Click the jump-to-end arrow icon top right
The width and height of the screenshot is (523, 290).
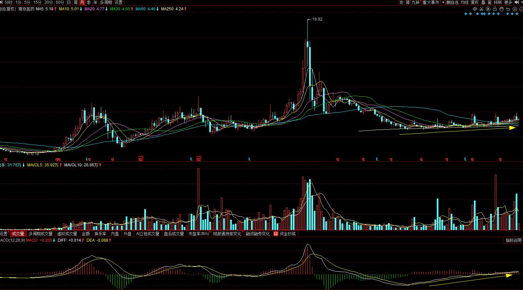[x=517, y=2]
